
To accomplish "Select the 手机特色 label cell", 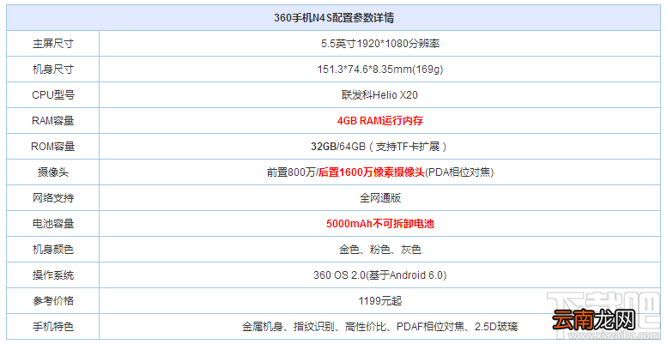I will [x=52, y=327].
